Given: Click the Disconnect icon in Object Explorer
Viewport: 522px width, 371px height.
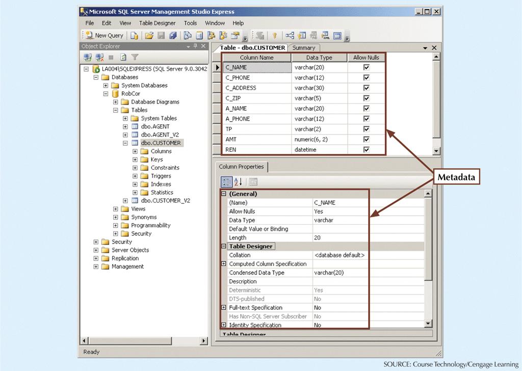Looking at the screenshot, I should pyautogui.click(x=99, y=57).
